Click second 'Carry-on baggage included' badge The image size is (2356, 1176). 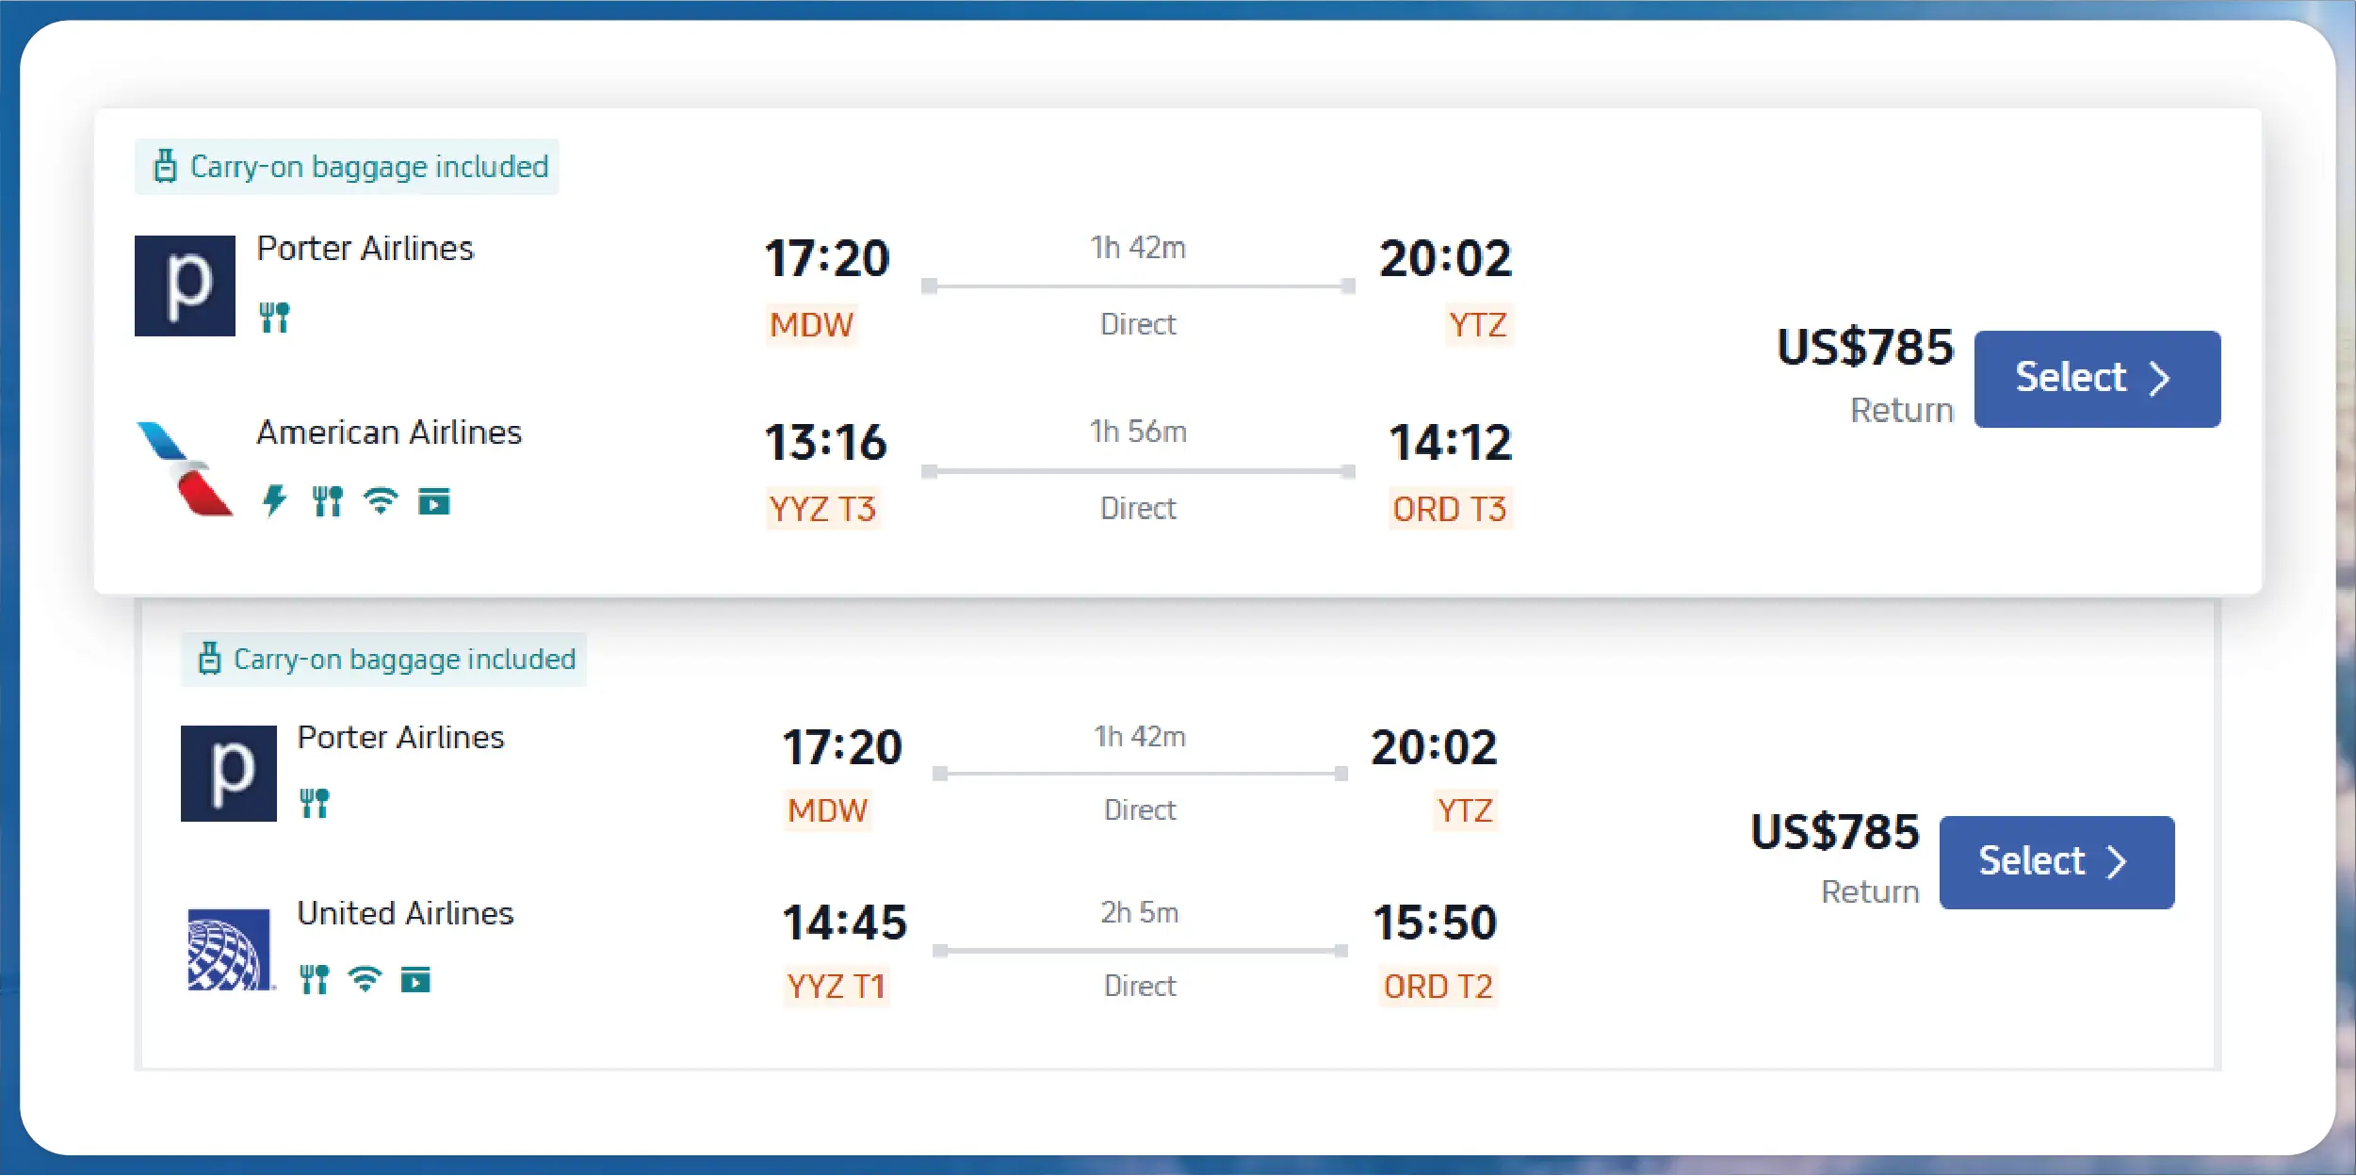click(x=383, y=659)
